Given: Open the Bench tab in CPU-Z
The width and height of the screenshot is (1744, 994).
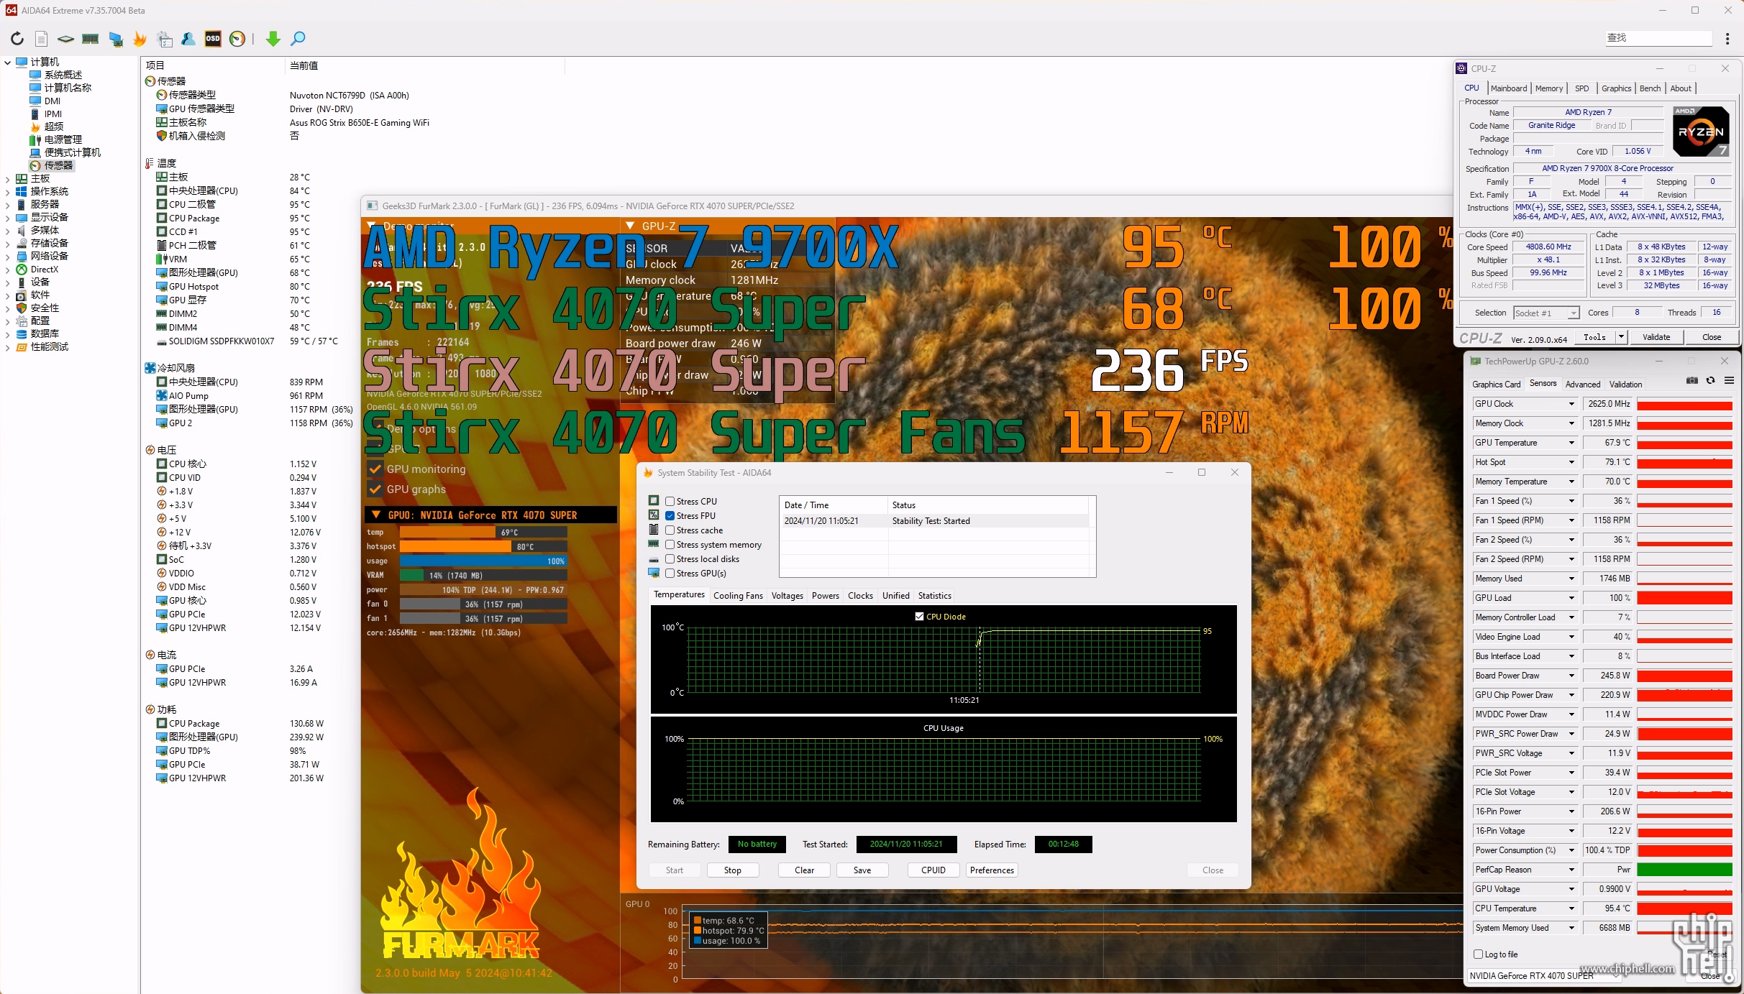Looking at the screenshot, I should [x=1650, y=88].
